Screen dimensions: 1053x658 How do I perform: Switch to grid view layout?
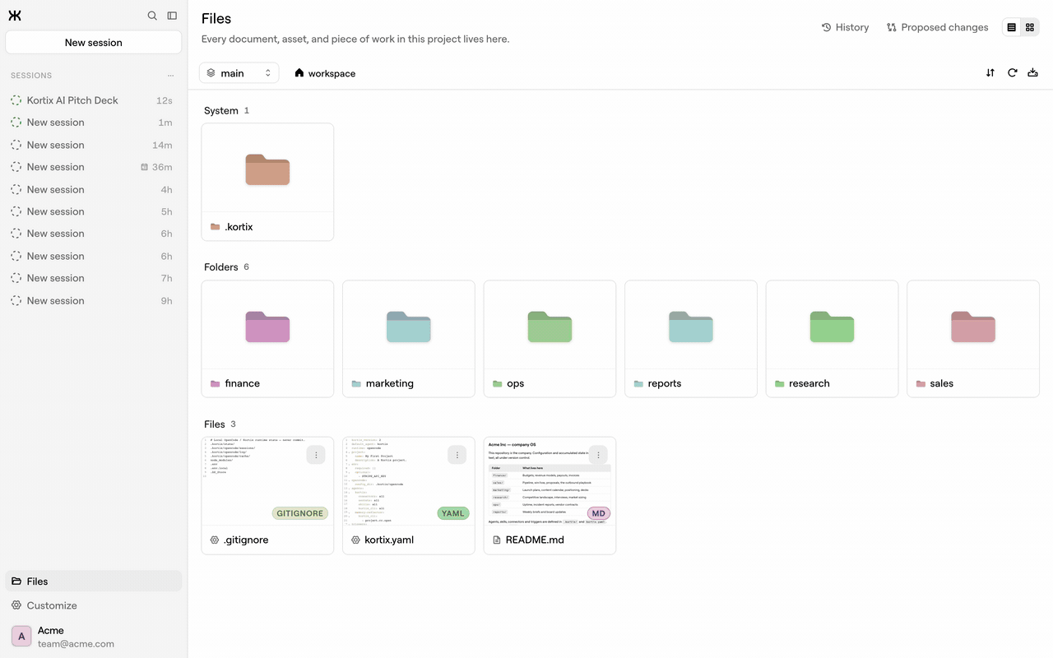point(1030,27)
